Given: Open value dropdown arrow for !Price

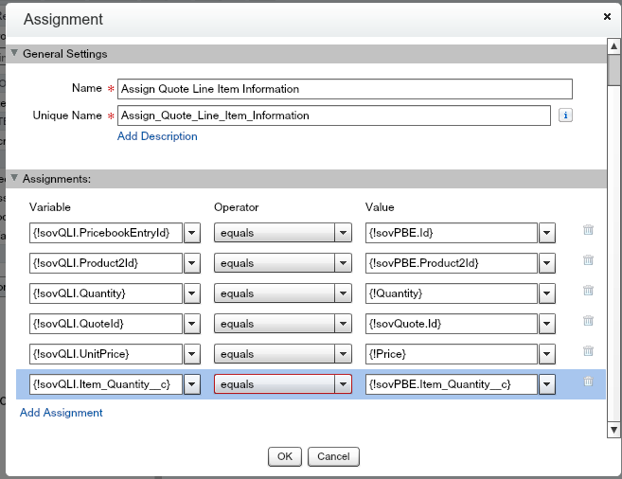Looking at the screenshot, I should (x=546, y=354).
